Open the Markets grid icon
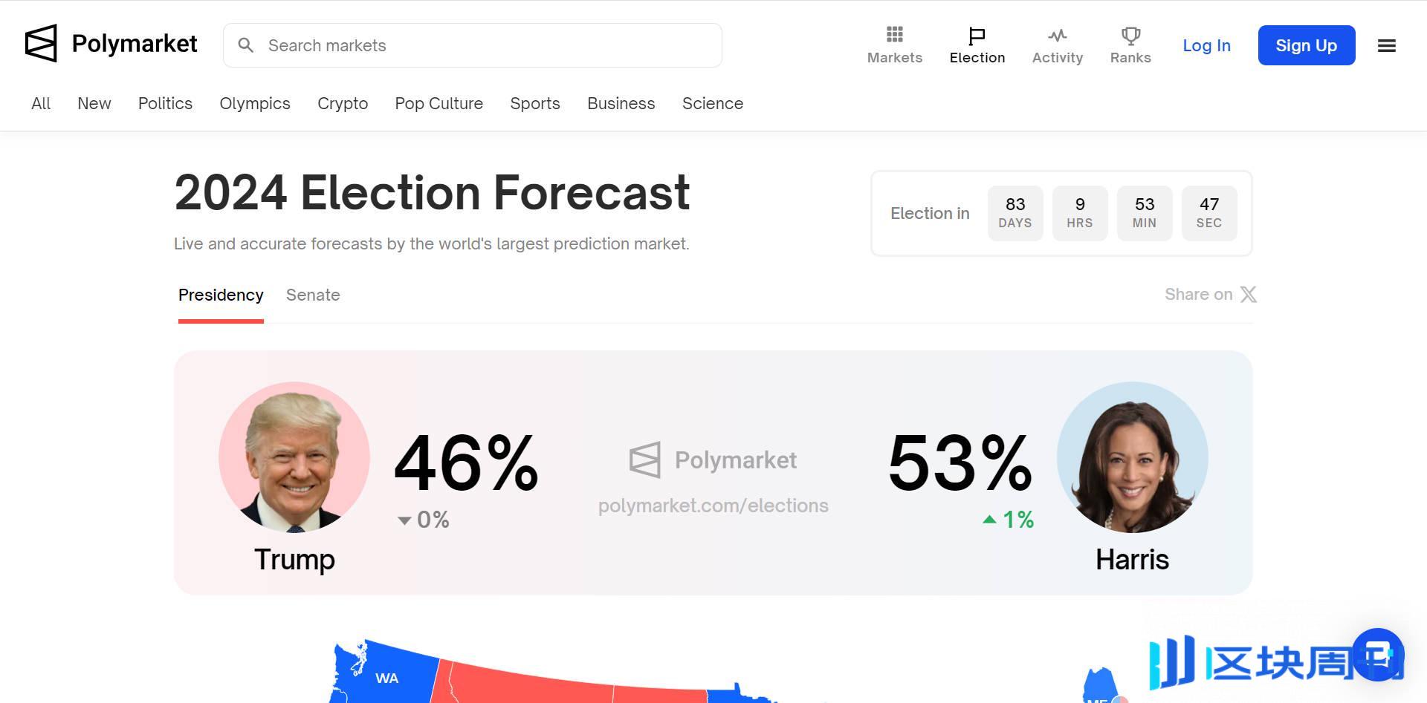The image size is (1427, 703). coord(894,35)
